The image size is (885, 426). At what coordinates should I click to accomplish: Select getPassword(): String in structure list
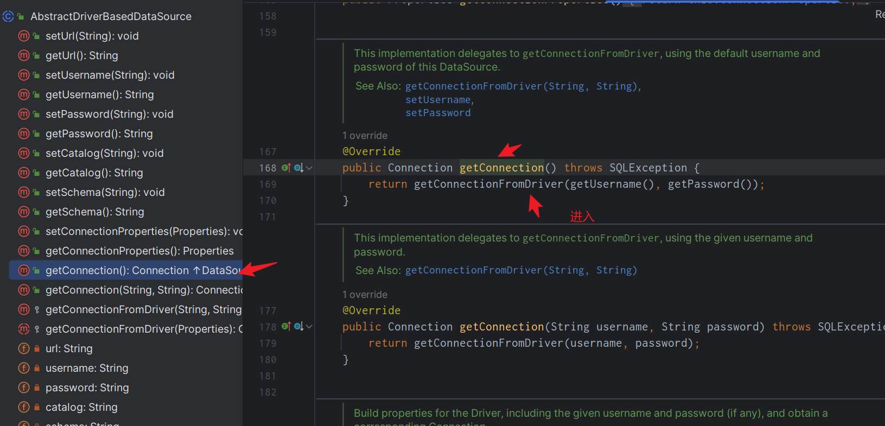point(99,134)
